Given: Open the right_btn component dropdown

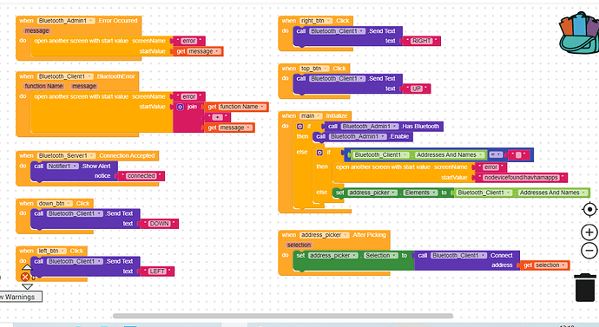Looking at the screenshot, I should click(x=316, y=21).
